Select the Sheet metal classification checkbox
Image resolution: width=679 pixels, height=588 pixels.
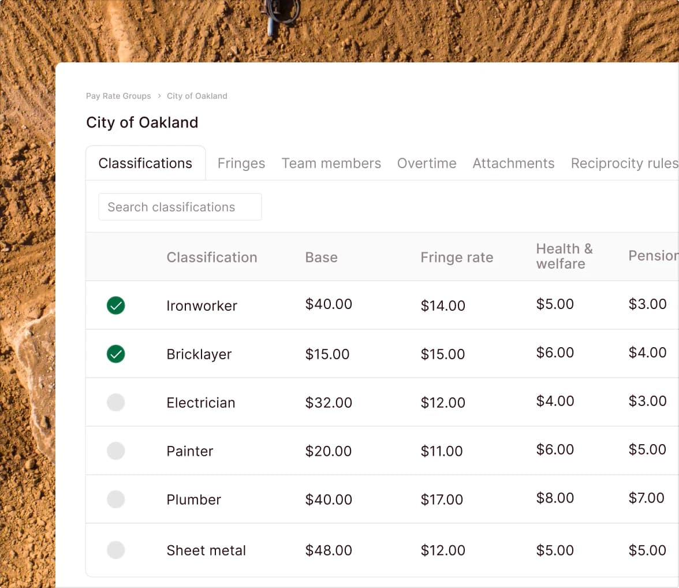(x=115, y=550)
